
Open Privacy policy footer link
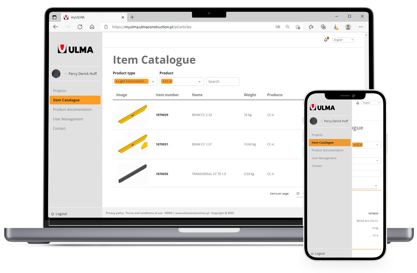115,213
